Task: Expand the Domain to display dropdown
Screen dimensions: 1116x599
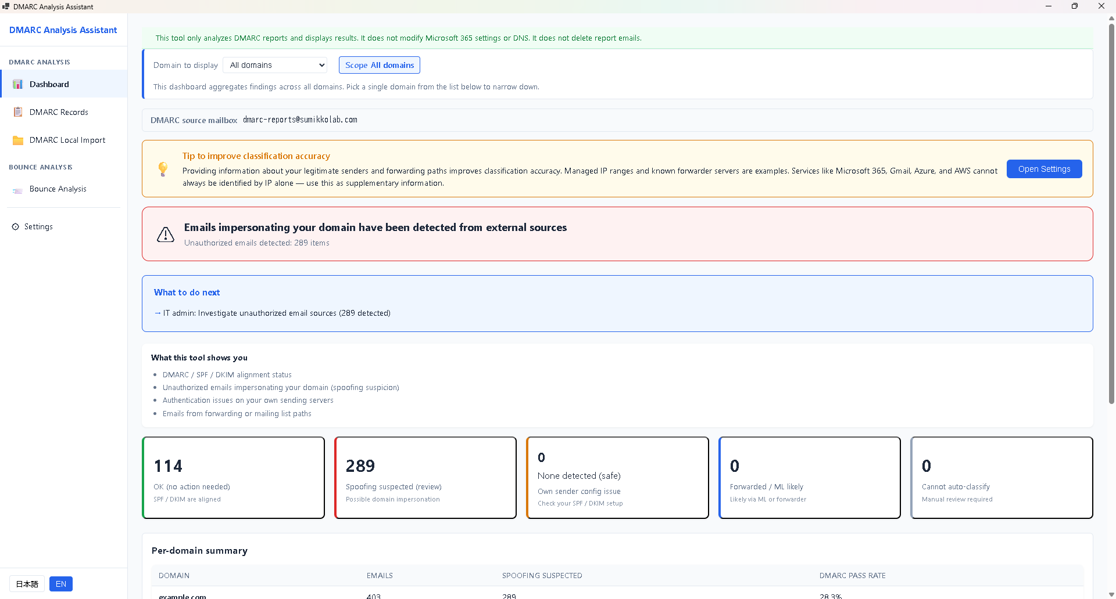Action: coord(275,65)
